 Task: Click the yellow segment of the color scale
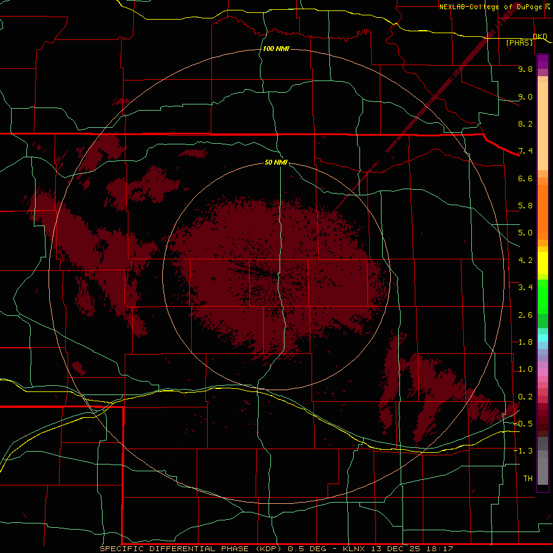[x=543, y=263]
